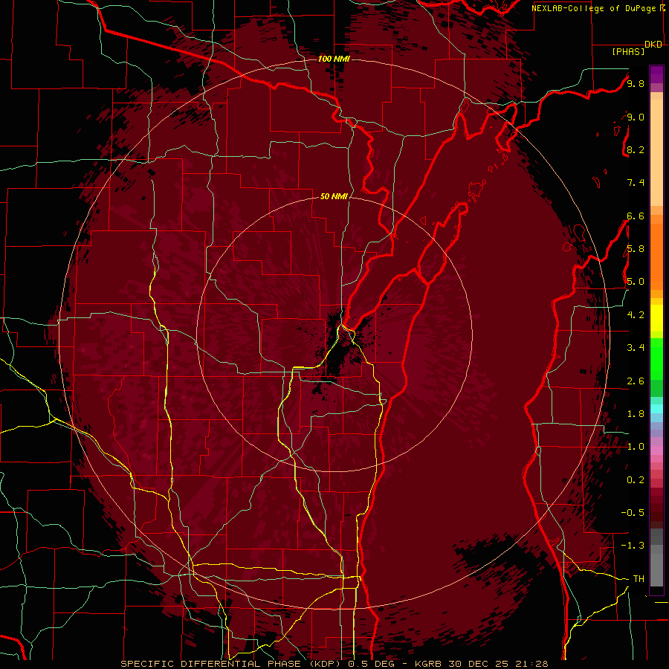Pick the cyan swatch near 1.8
Screen dimensions: 669x669
(x=656, y=409)
